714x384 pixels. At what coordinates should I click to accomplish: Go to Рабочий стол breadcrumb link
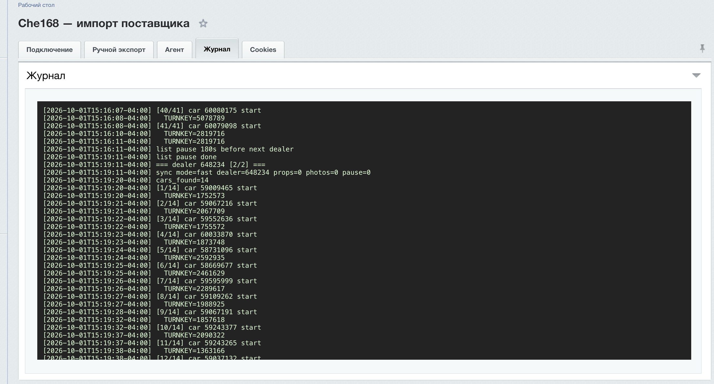click(x=36, y=5)
